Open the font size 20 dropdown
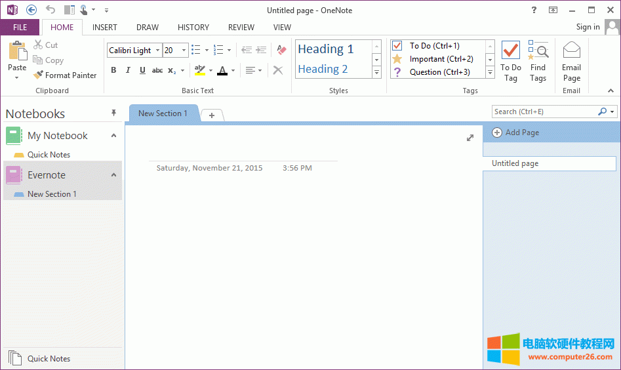621x370 pixels. pyautogui.click(x=184, y=51)
